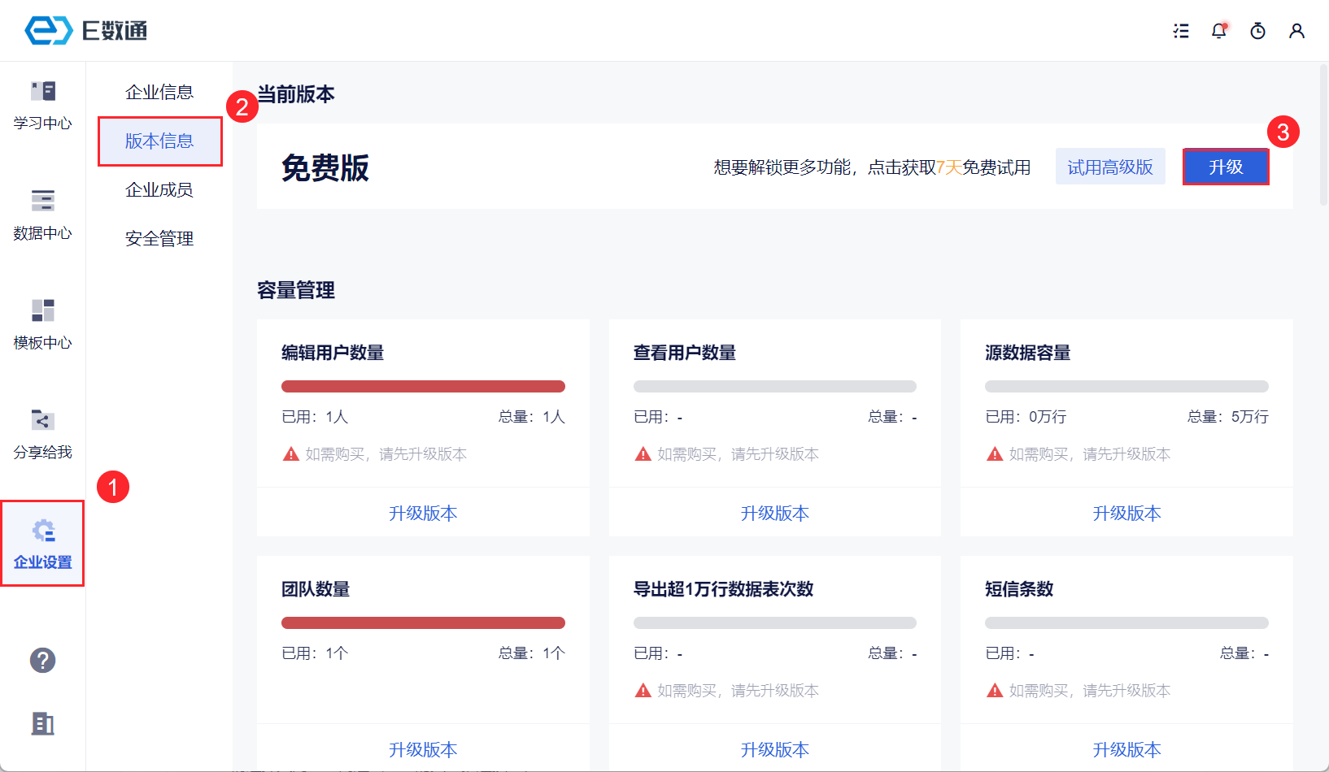Click the 试用高级版 button
1329x772 pixels.
(1109, 167)
